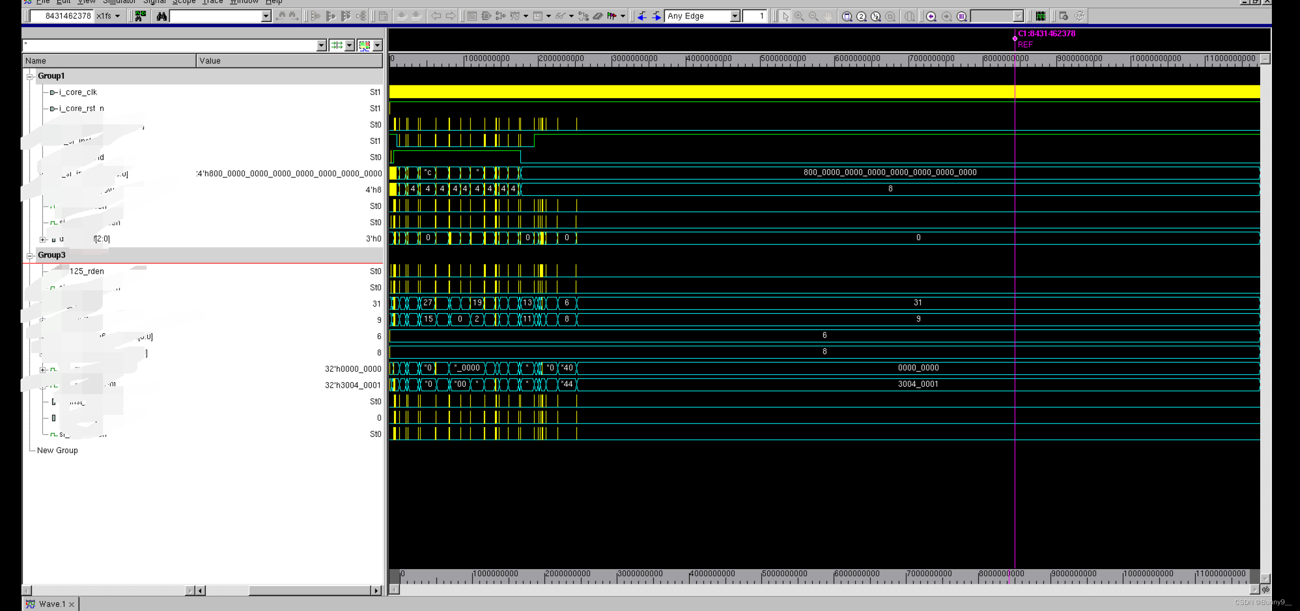Screen dimensions: 1300x611
Task: Toggle the pointer selection mode tool
Action: (x=785, y=16)
